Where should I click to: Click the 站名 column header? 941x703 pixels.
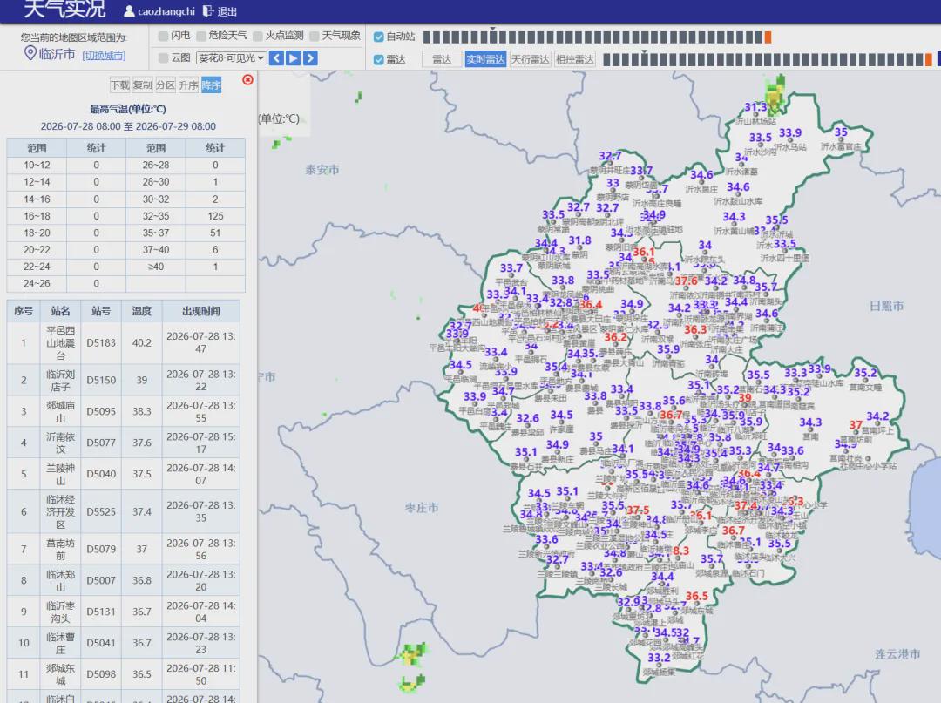click(x=61, y=311)
